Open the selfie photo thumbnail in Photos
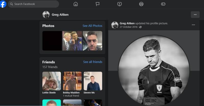This screenshot has height=106, width=204. [x=92, y=41]
